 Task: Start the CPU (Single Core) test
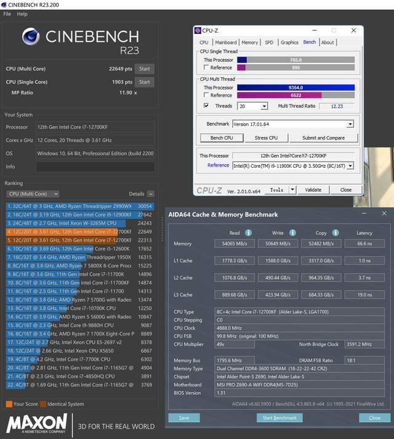click(144, 82)
